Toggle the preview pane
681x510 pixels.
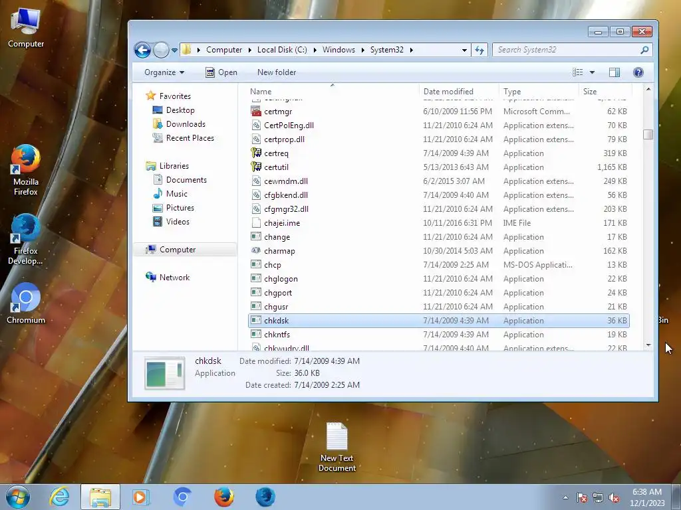click(x=614, y=72)
